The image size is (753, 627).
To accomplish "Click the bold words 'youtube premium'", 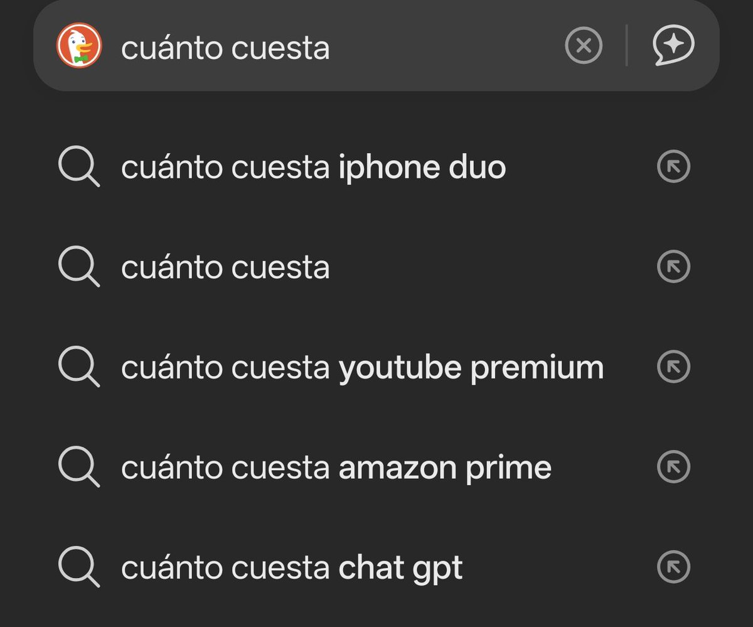I will 471,368.
